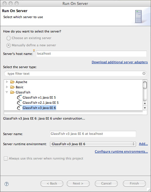Click the GlassFish v3 Java EE 6 icon
The height and width of the screenshot is (192, 151).
(x=19, y=107)
